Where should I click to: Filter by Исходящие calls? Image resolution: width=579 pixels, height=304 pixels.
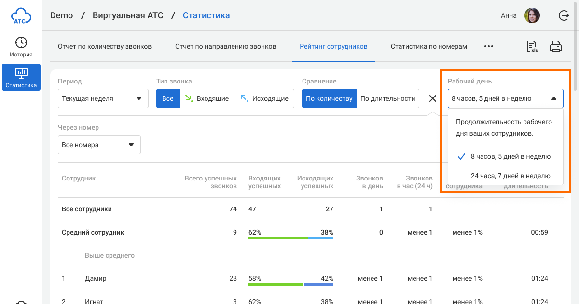coord(264,98)
